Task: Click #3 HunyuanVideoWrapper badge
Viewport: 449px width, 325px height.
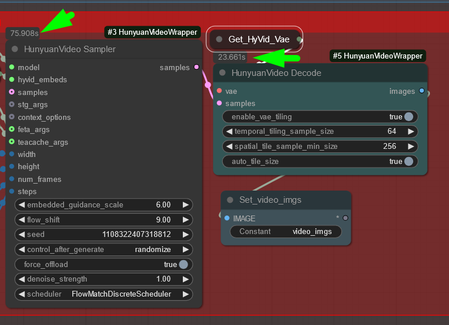Action: click(152, 32)
